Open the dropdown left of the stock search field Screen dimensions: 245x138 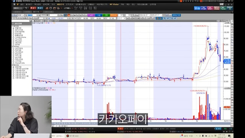(23, 15)
